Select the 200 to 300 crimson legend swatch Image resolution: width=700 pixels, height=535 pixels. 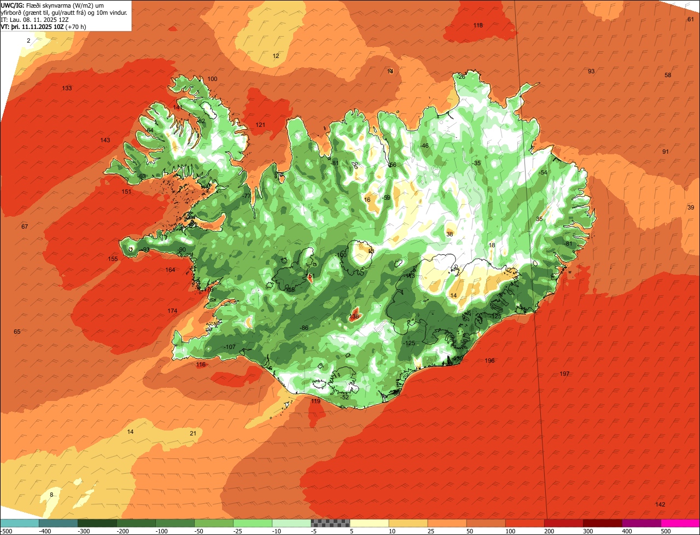(564, 523)
